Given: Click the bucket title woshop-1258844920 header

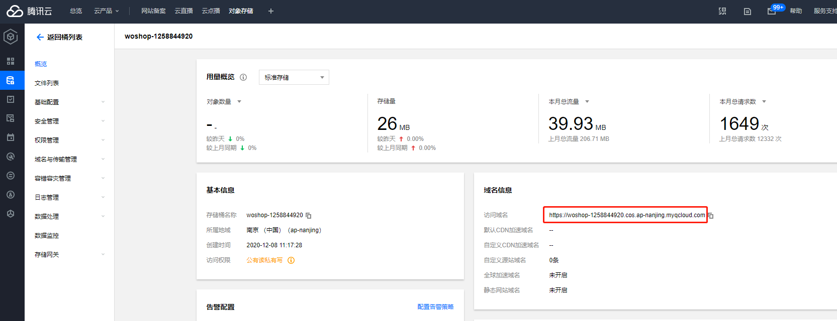Looking at the screenshot, I should point(158,36).
